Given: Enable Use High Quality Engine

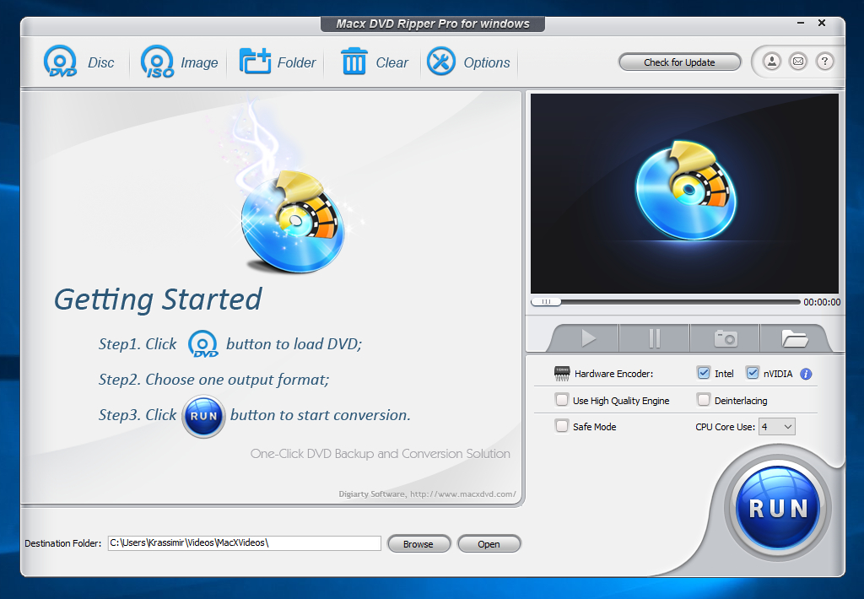Looking at the screenshot, I should click(x=562, y=400).
